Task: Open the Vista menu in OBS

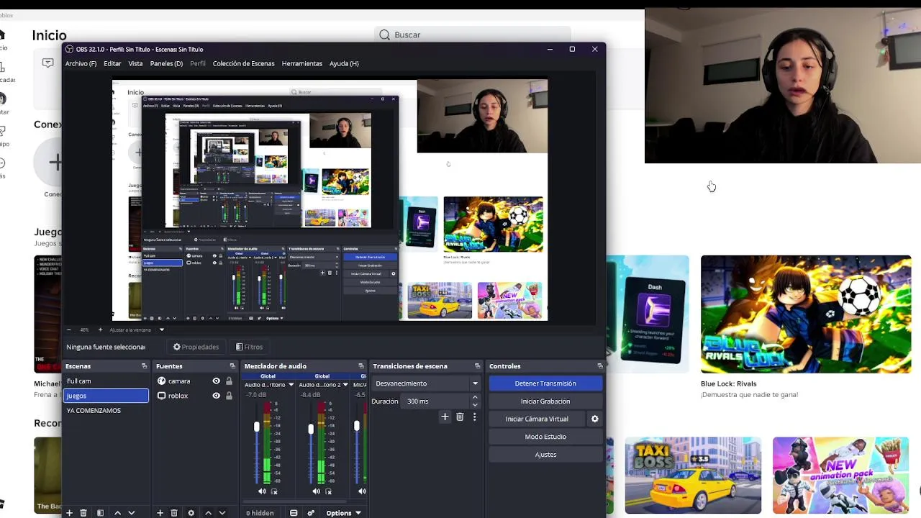Action: click(135, 63)
